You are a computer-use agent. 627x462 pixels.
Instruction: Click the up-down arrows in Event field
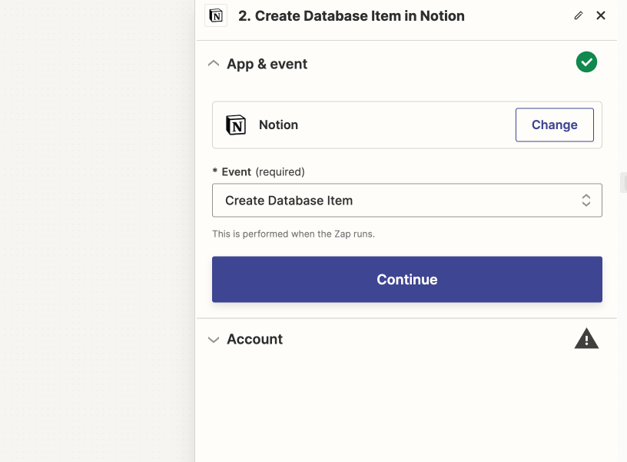click(586, 201)
